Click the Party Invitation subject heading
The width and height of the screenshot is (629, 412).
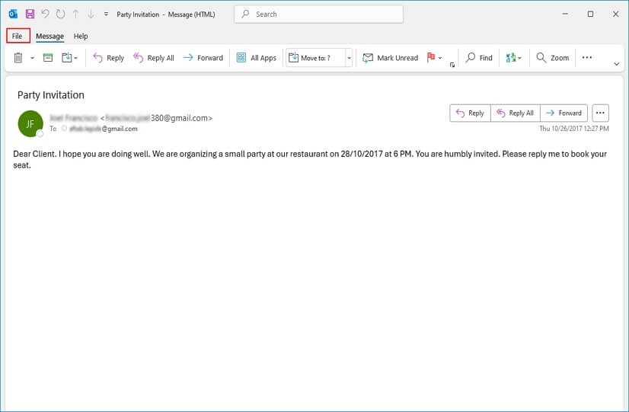51,95
